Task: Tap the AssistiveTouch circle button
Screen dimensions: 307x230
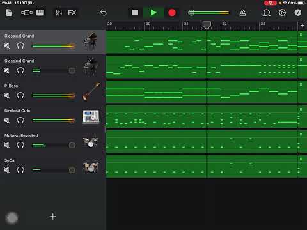Action: click(12, 218)
